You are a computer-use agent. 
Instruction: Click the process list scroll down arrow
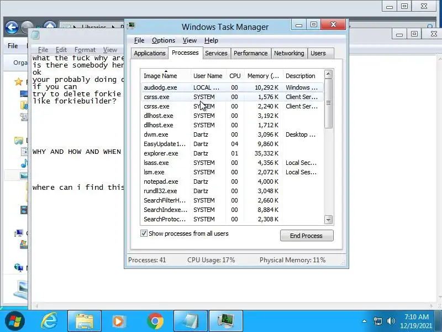click(x=328, y=219)
